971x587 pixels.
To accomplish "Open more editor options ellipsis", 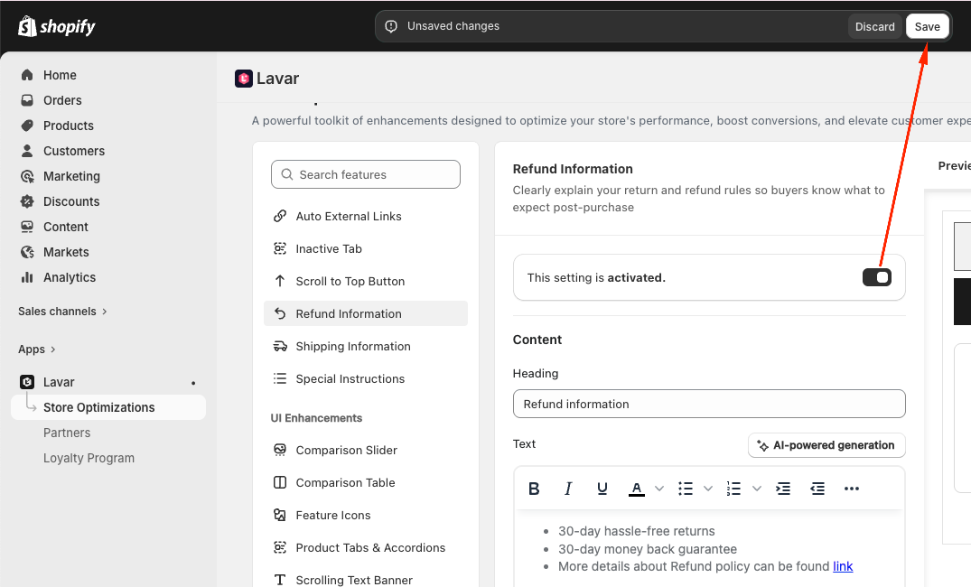I will click(852, 489).
